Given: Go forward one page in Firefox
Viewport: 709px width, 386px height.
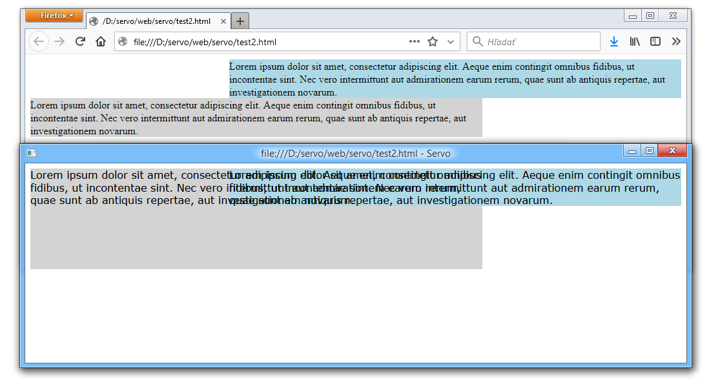Looking at the screenshot, I should 59,41.
